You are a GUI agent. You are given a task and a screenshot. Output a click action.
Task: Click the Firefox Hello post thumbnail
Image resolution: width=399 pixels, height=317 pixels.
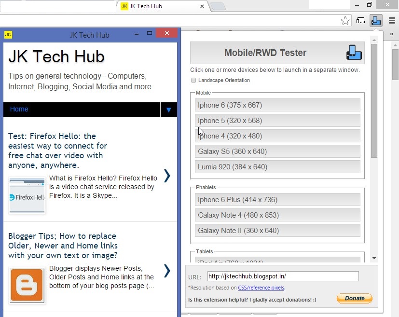27,195
